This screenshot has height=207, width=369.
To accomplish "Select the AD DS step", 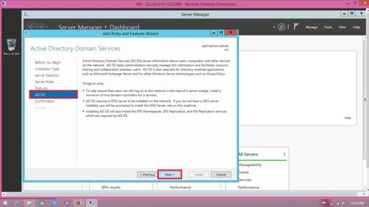I will click(x=53, y=95).
